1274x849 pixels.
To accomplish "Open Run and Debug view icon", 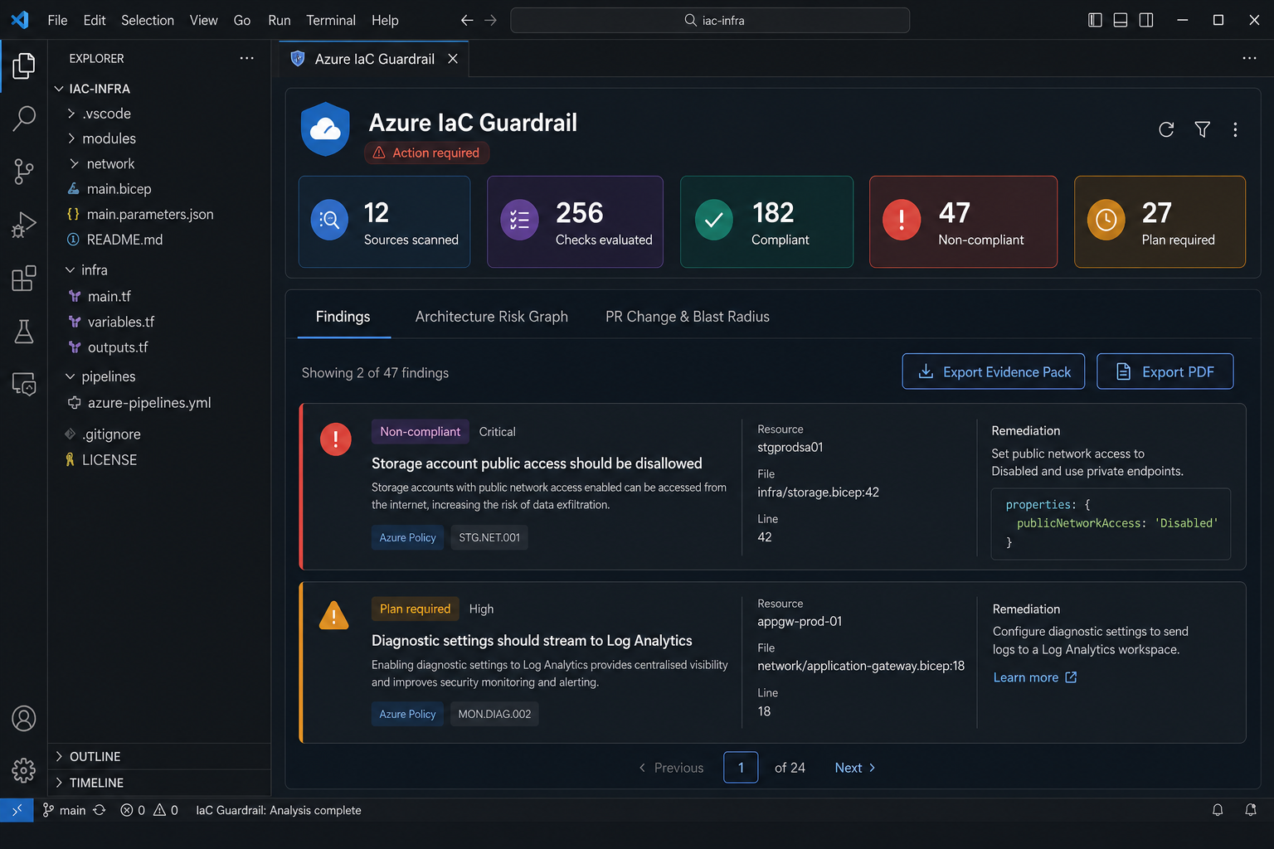I will click(x=23, y=225).
